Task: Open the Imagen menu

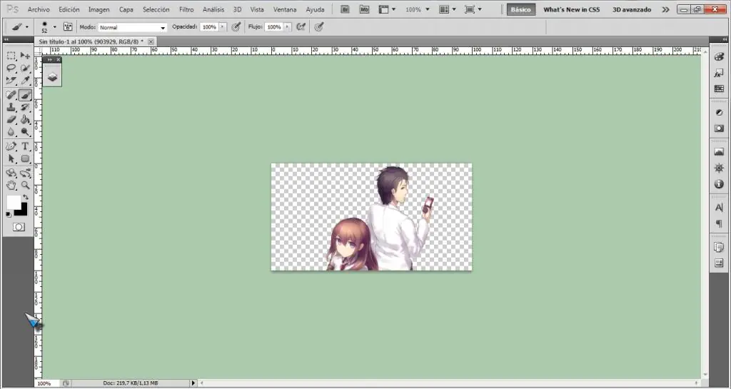Action: pyautogui.click(x=99, y=9)
